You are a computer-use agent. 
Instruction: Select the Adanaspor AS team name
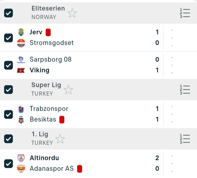pos(51,168)
